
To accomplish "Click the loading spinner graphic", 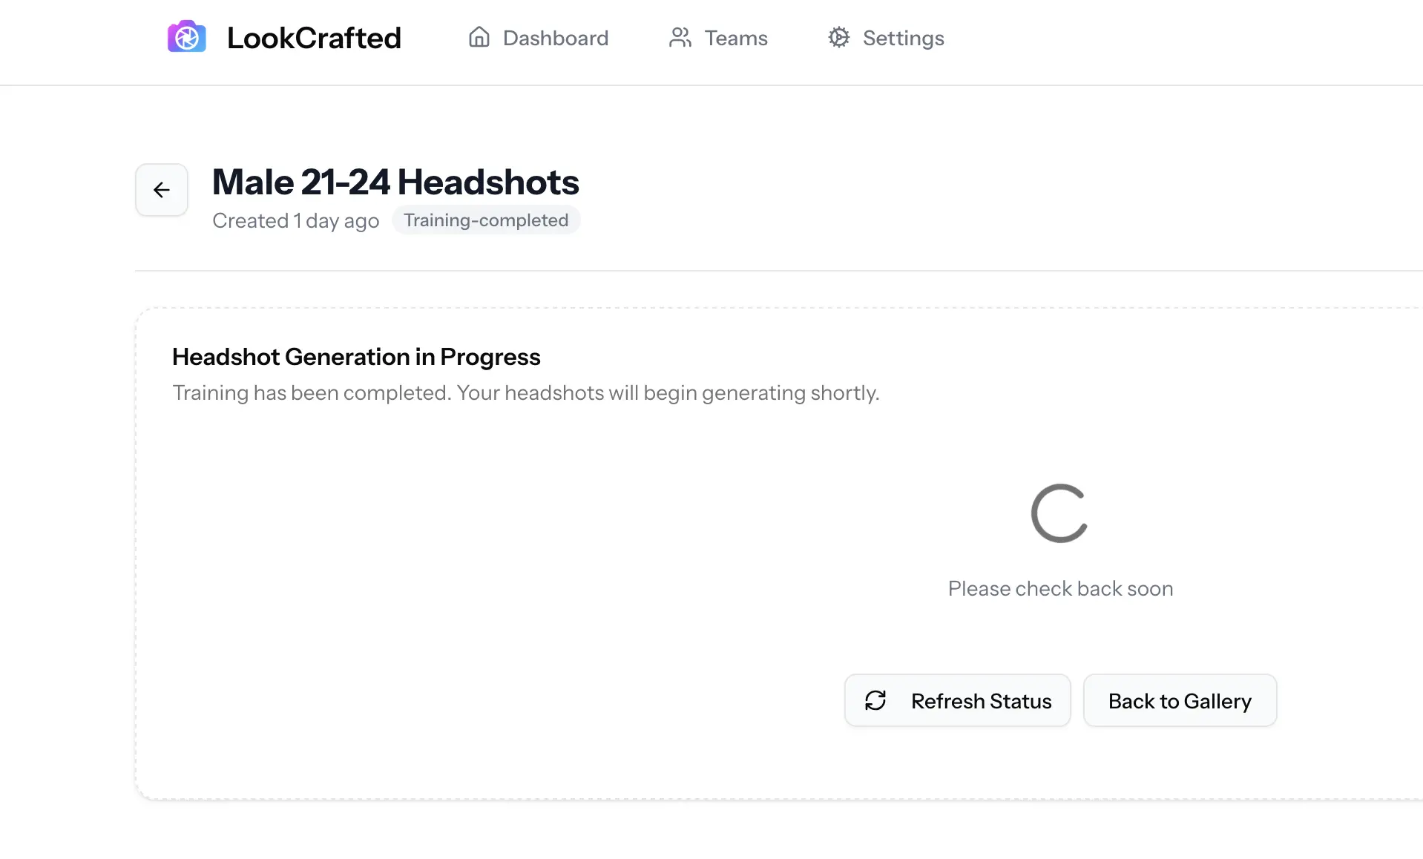I will pos(1060,513).
